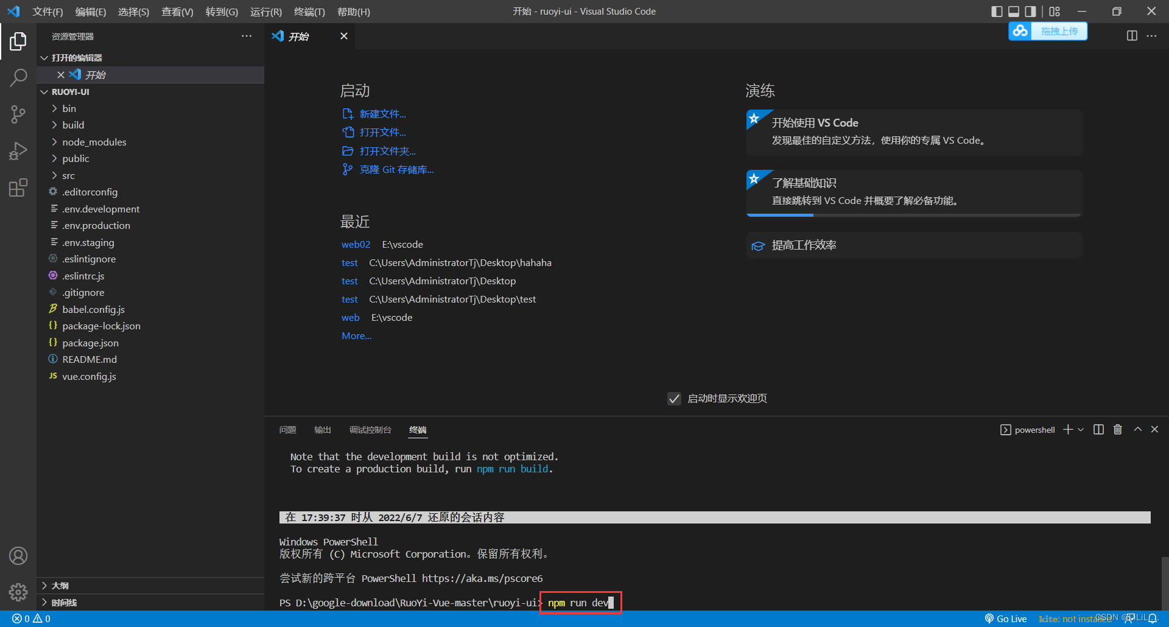Open the terminal launch profile dropdown
The width and height of the screenshot is (1169, 627).
1081,430
